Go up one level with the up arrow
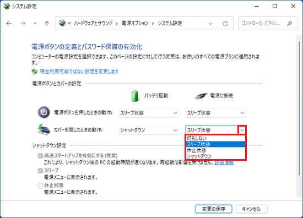The image size is (303, 218). (47, 24)
